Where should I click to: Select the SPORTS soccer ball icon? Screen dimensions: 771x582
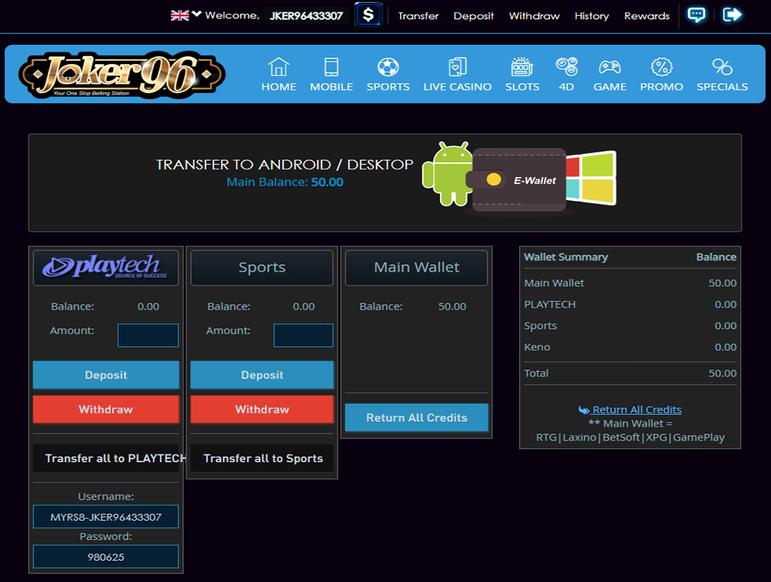(x=388, y=68)
